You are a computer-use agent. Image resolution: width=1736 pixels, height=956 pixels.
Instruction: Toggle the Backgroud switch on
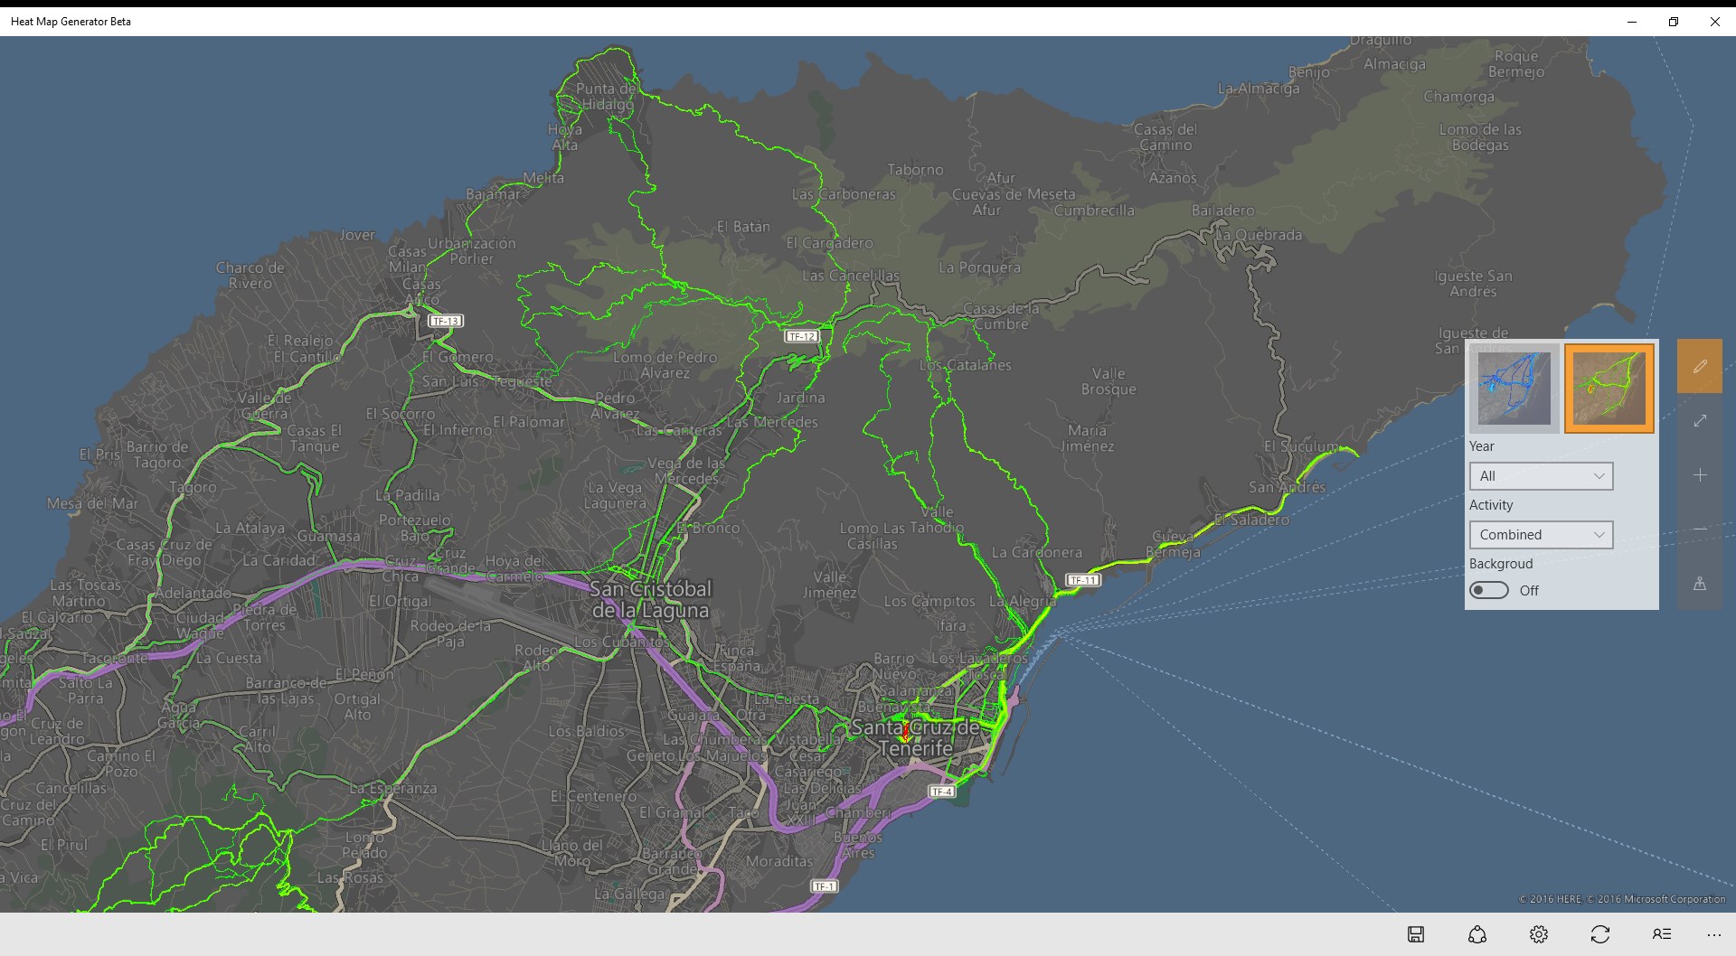point(1489,590)
